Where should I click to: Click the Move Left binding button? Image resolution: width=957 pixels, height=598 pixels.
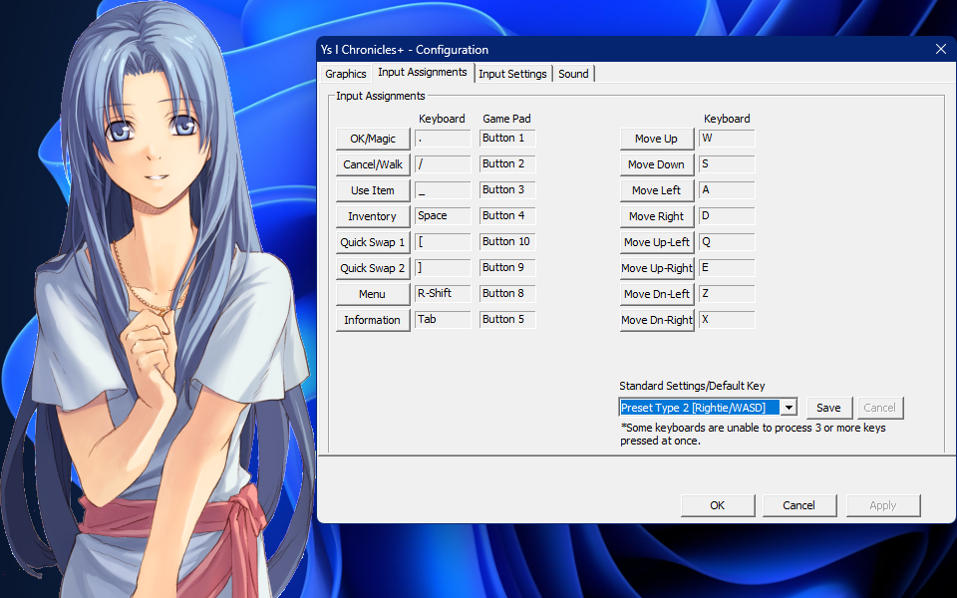tap(656, 190)
